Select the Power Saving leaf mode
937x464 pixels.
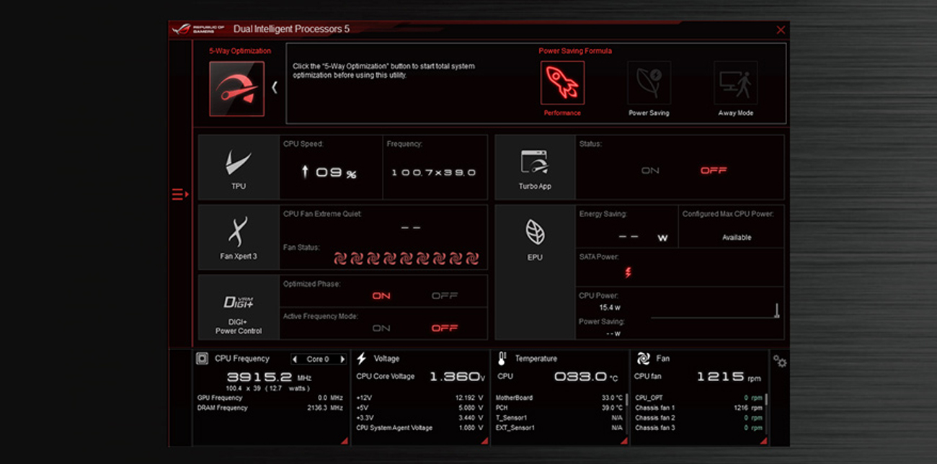tap(649, 83)
